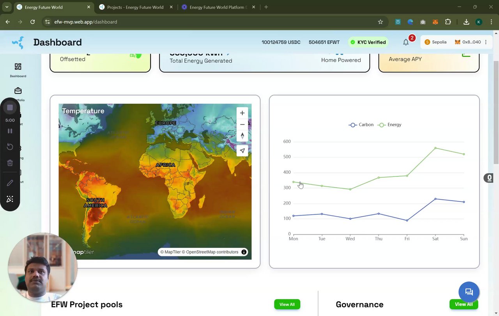Stop the screen recording
The width and height of the screenshot is (499, 316).
10,108
